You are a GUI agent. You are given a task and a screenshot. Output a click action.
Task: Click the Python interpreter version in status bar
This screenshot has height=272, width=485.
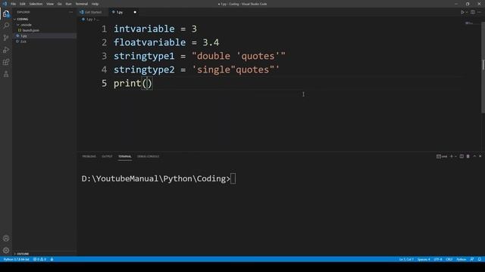click(x=17, y=259)
